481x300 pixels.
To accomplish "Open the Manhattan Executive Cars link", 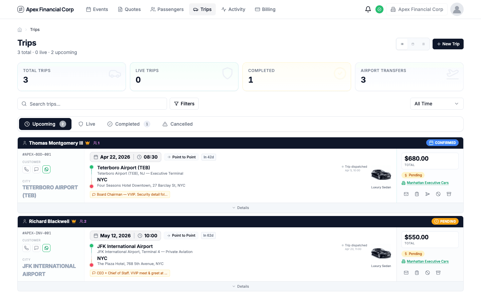I will pyautogui.click(x=428, y=183).
